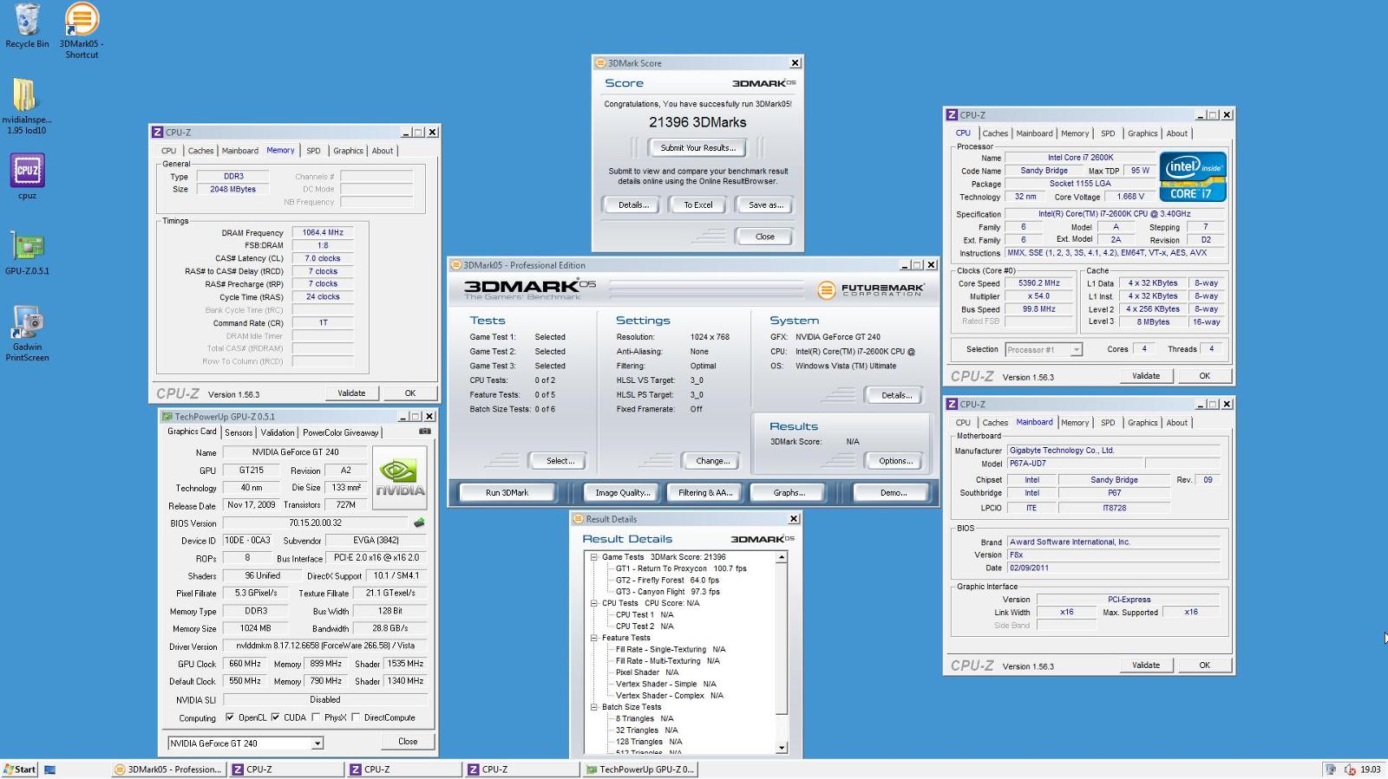Click Validate in CPU-Z Memory window
The height and width of the screenshot is (779, 1388).
point(351,393)
